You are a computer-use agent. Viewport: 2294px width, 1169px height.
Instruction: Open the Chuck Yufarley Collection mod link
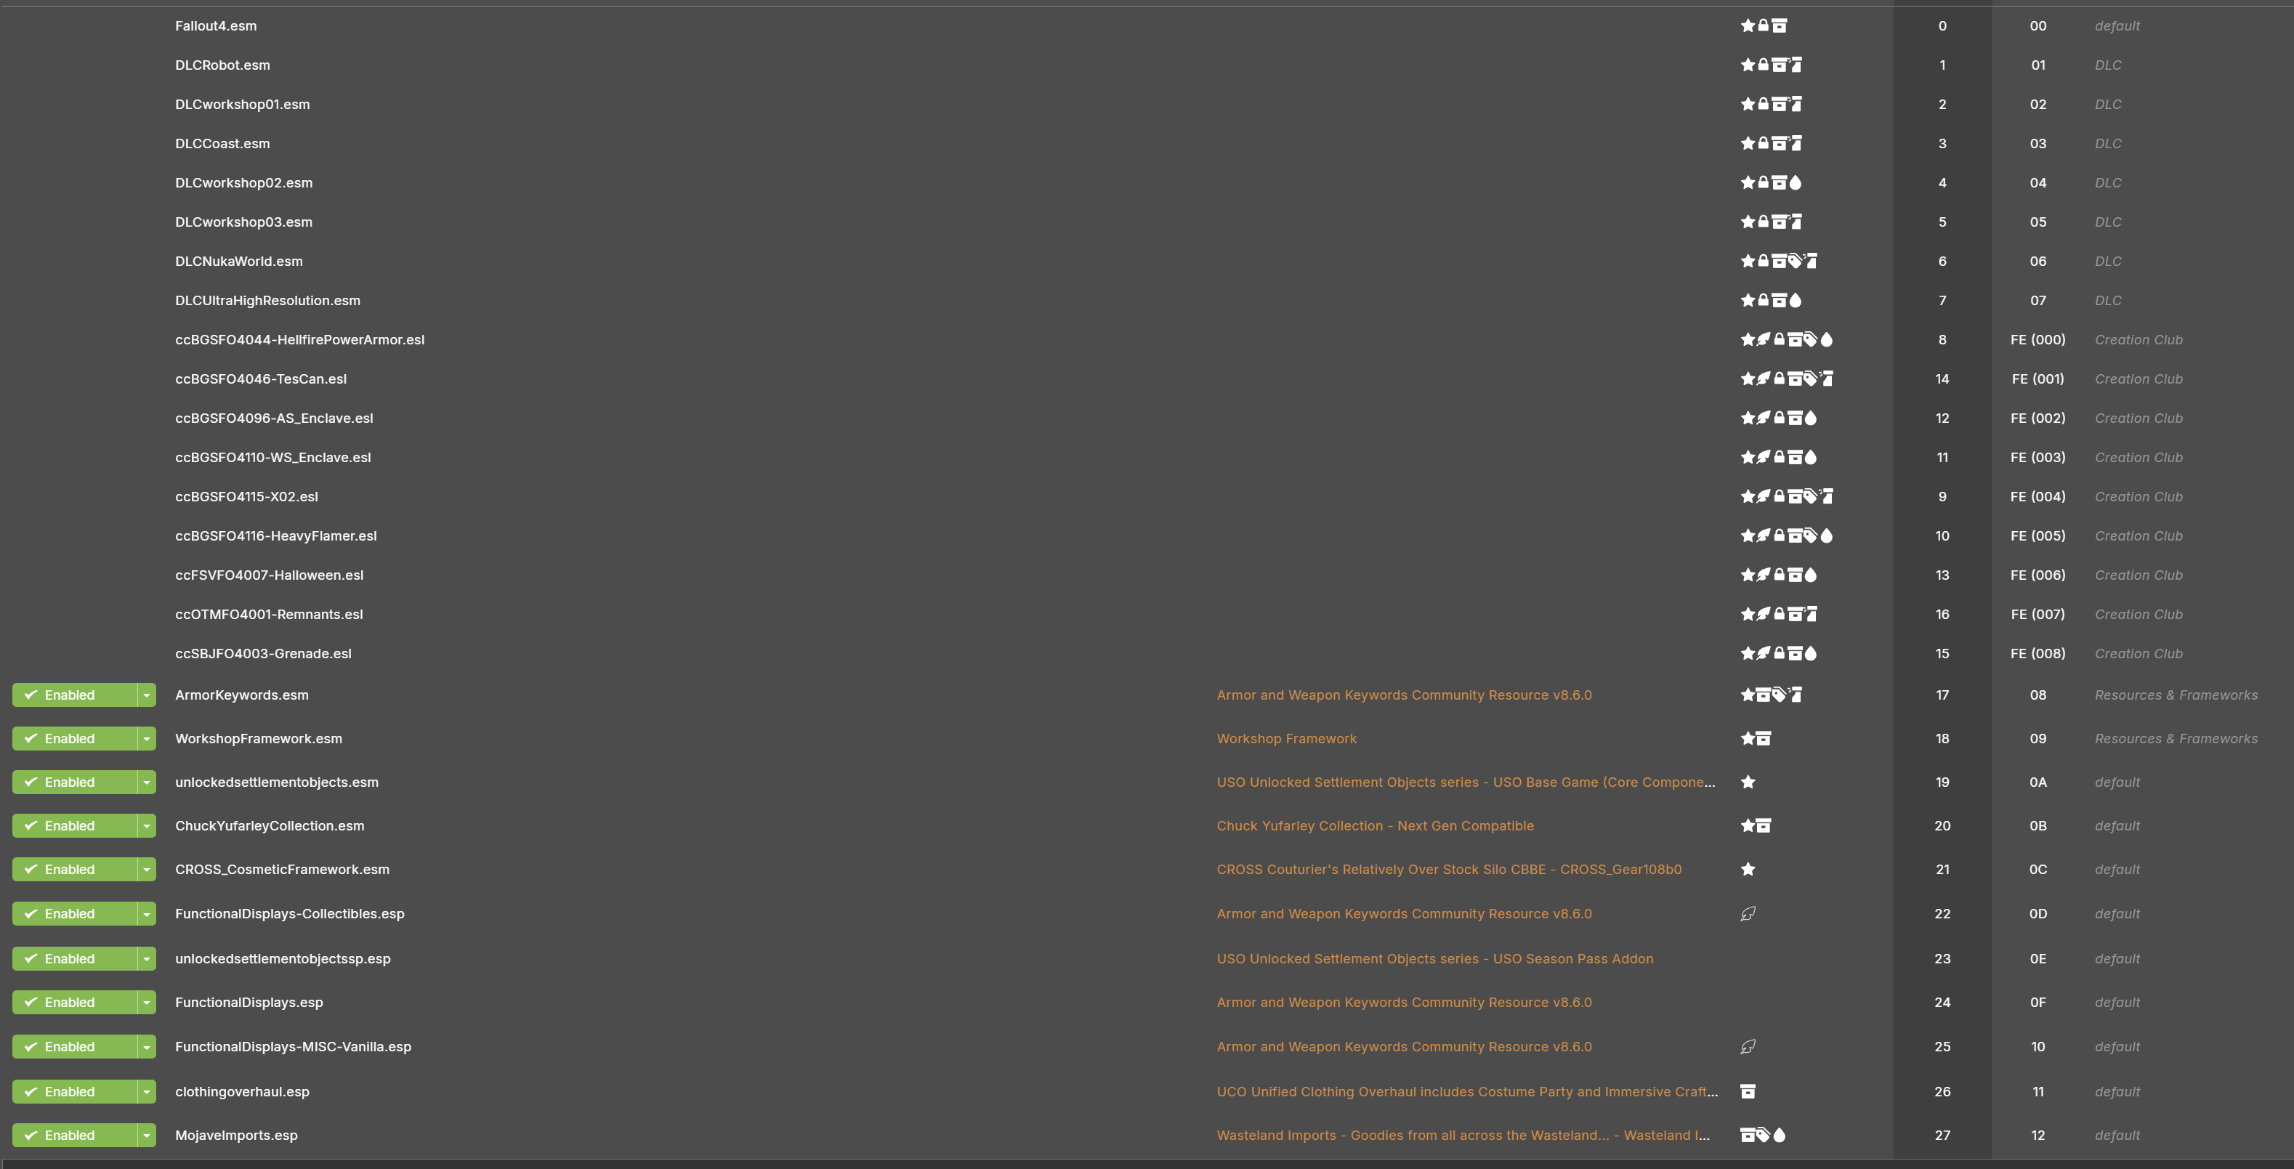(1375, 825)
